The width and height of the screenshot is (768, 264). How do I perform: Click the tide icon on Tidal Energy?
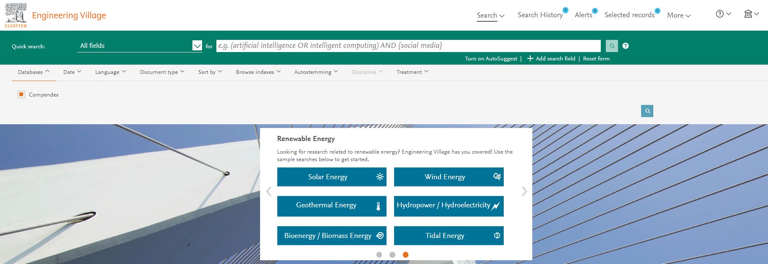pos(497,235)
